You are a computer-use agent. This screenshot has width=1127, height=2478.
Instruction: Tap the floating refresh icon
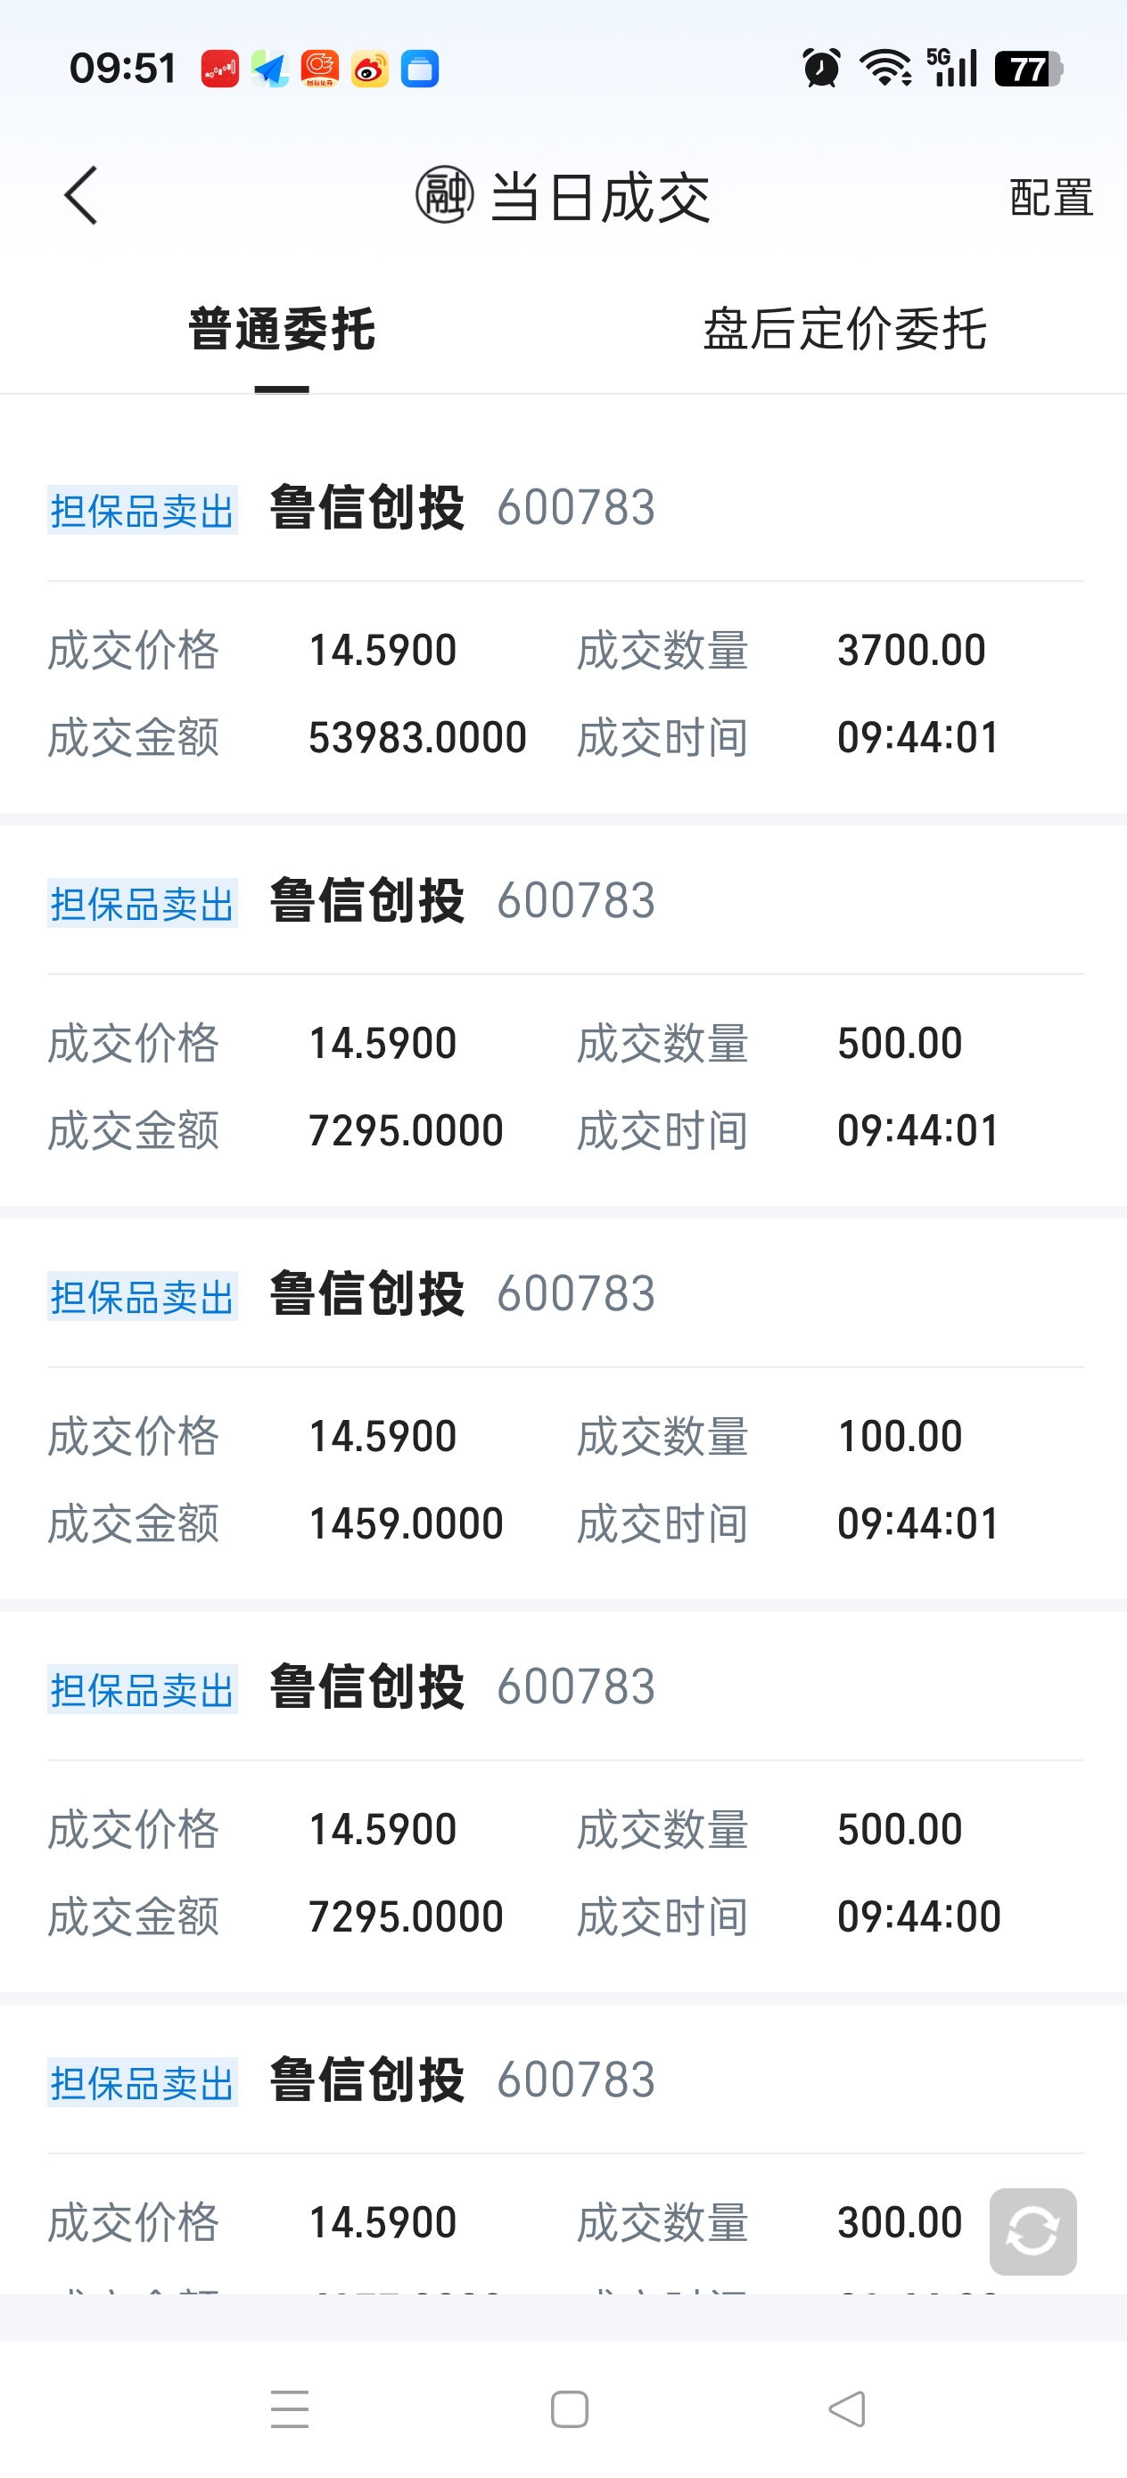(1032, 2231)
